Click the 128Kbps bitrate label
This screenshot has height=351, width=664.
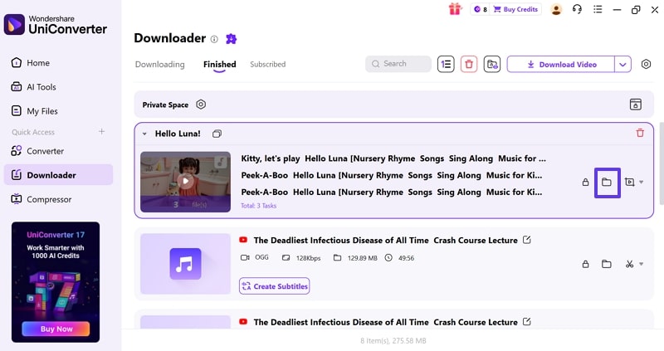(x=308, y=258)
